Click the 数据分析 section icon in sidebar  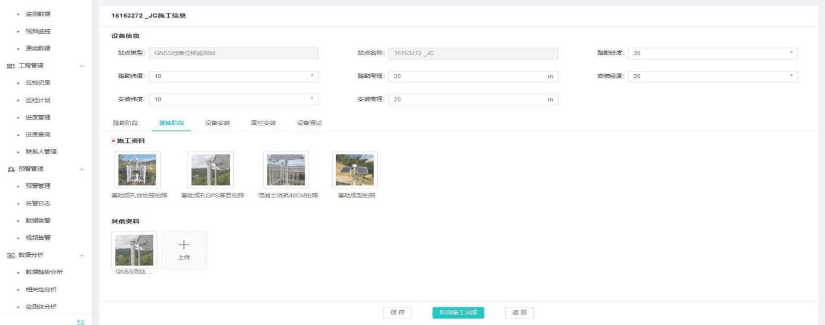tap(10, 255)
